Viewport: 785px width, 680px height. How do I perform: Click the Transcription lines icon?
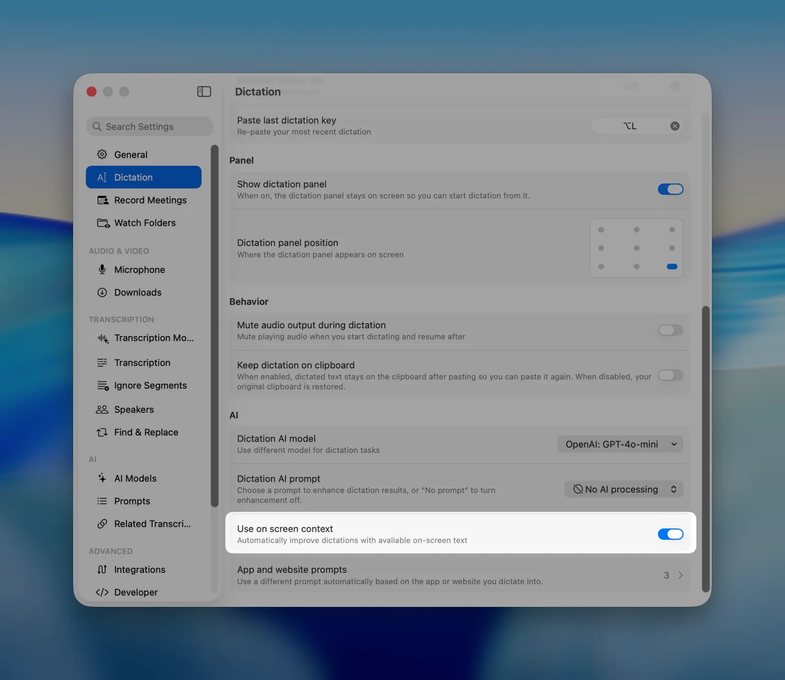(102, 363)
